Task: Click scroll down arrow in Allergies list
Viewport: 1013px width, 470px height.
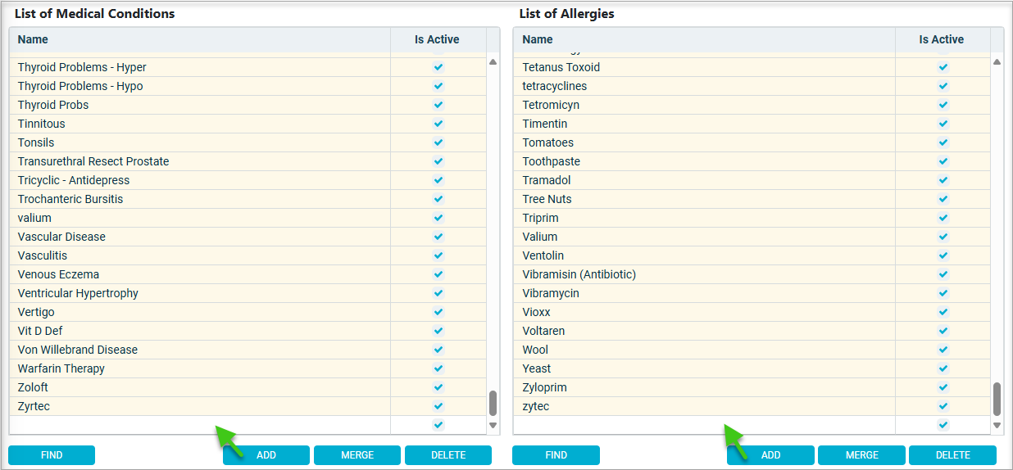Action: [997, 425]
